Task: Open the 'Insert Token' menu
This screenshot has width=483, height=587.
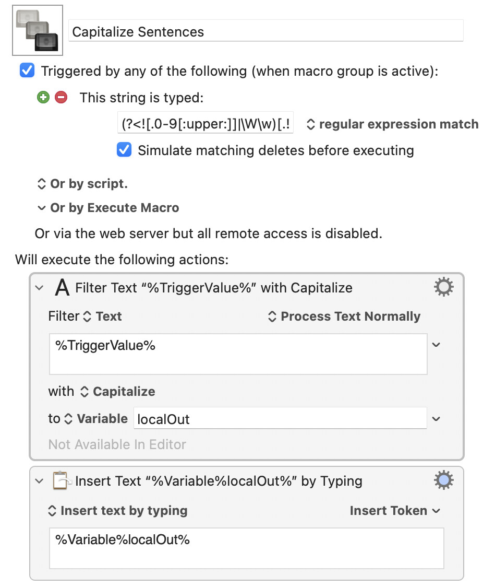Action: [395, 511]
